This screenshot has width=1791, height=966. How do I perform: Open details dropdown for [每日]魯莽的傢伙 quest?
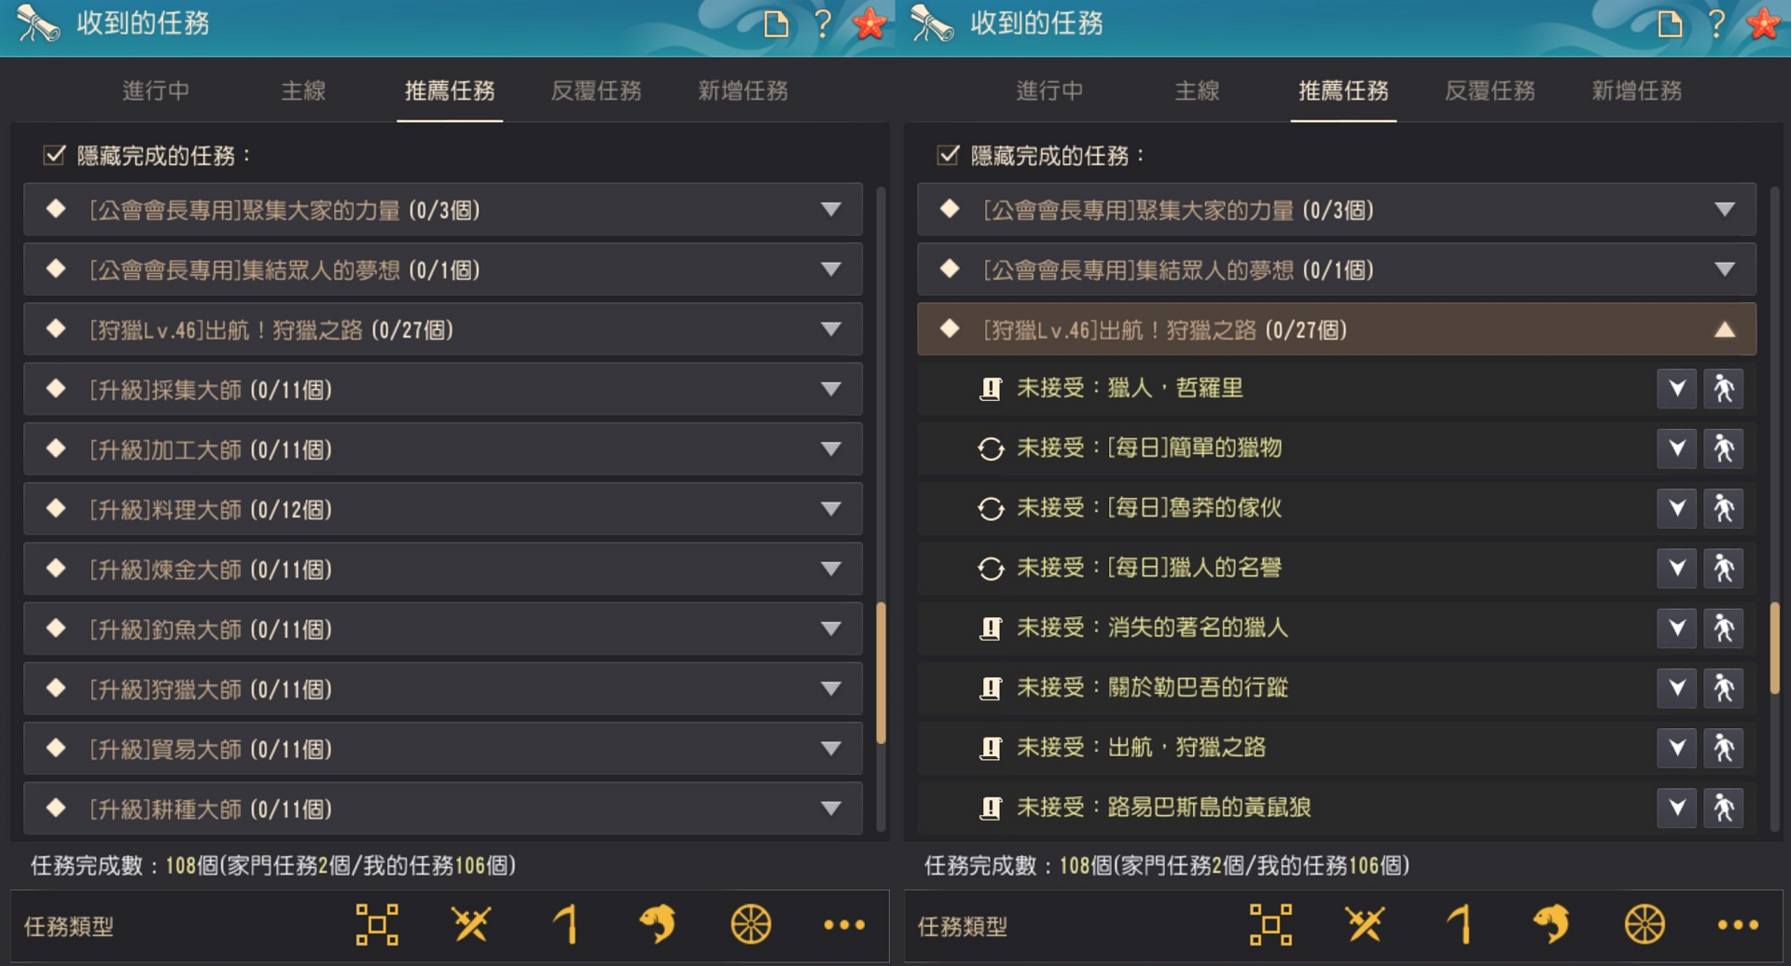[1677, 508]
